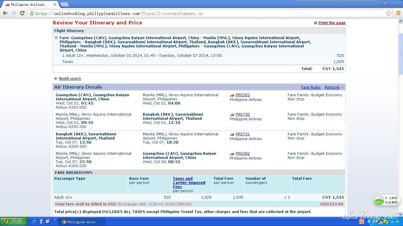This screenshot has height=226, width=403.
Task: Click the third quick launch browser icon
Action: (x=48, y=222)
